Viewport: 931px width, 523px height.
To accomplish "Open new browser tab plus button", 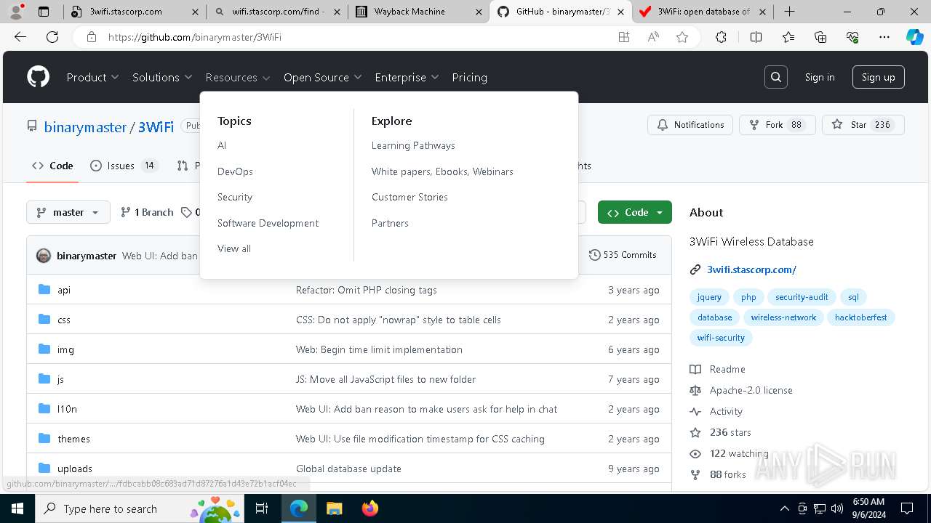I will (x=789, y=12).
